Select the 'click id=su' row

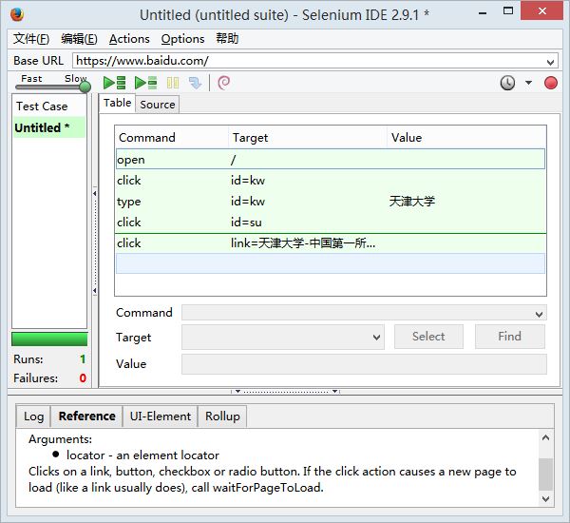click(x=331, y=222)
